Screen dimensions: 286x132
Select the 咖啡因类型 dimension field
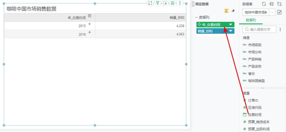[x=256, y=81]
